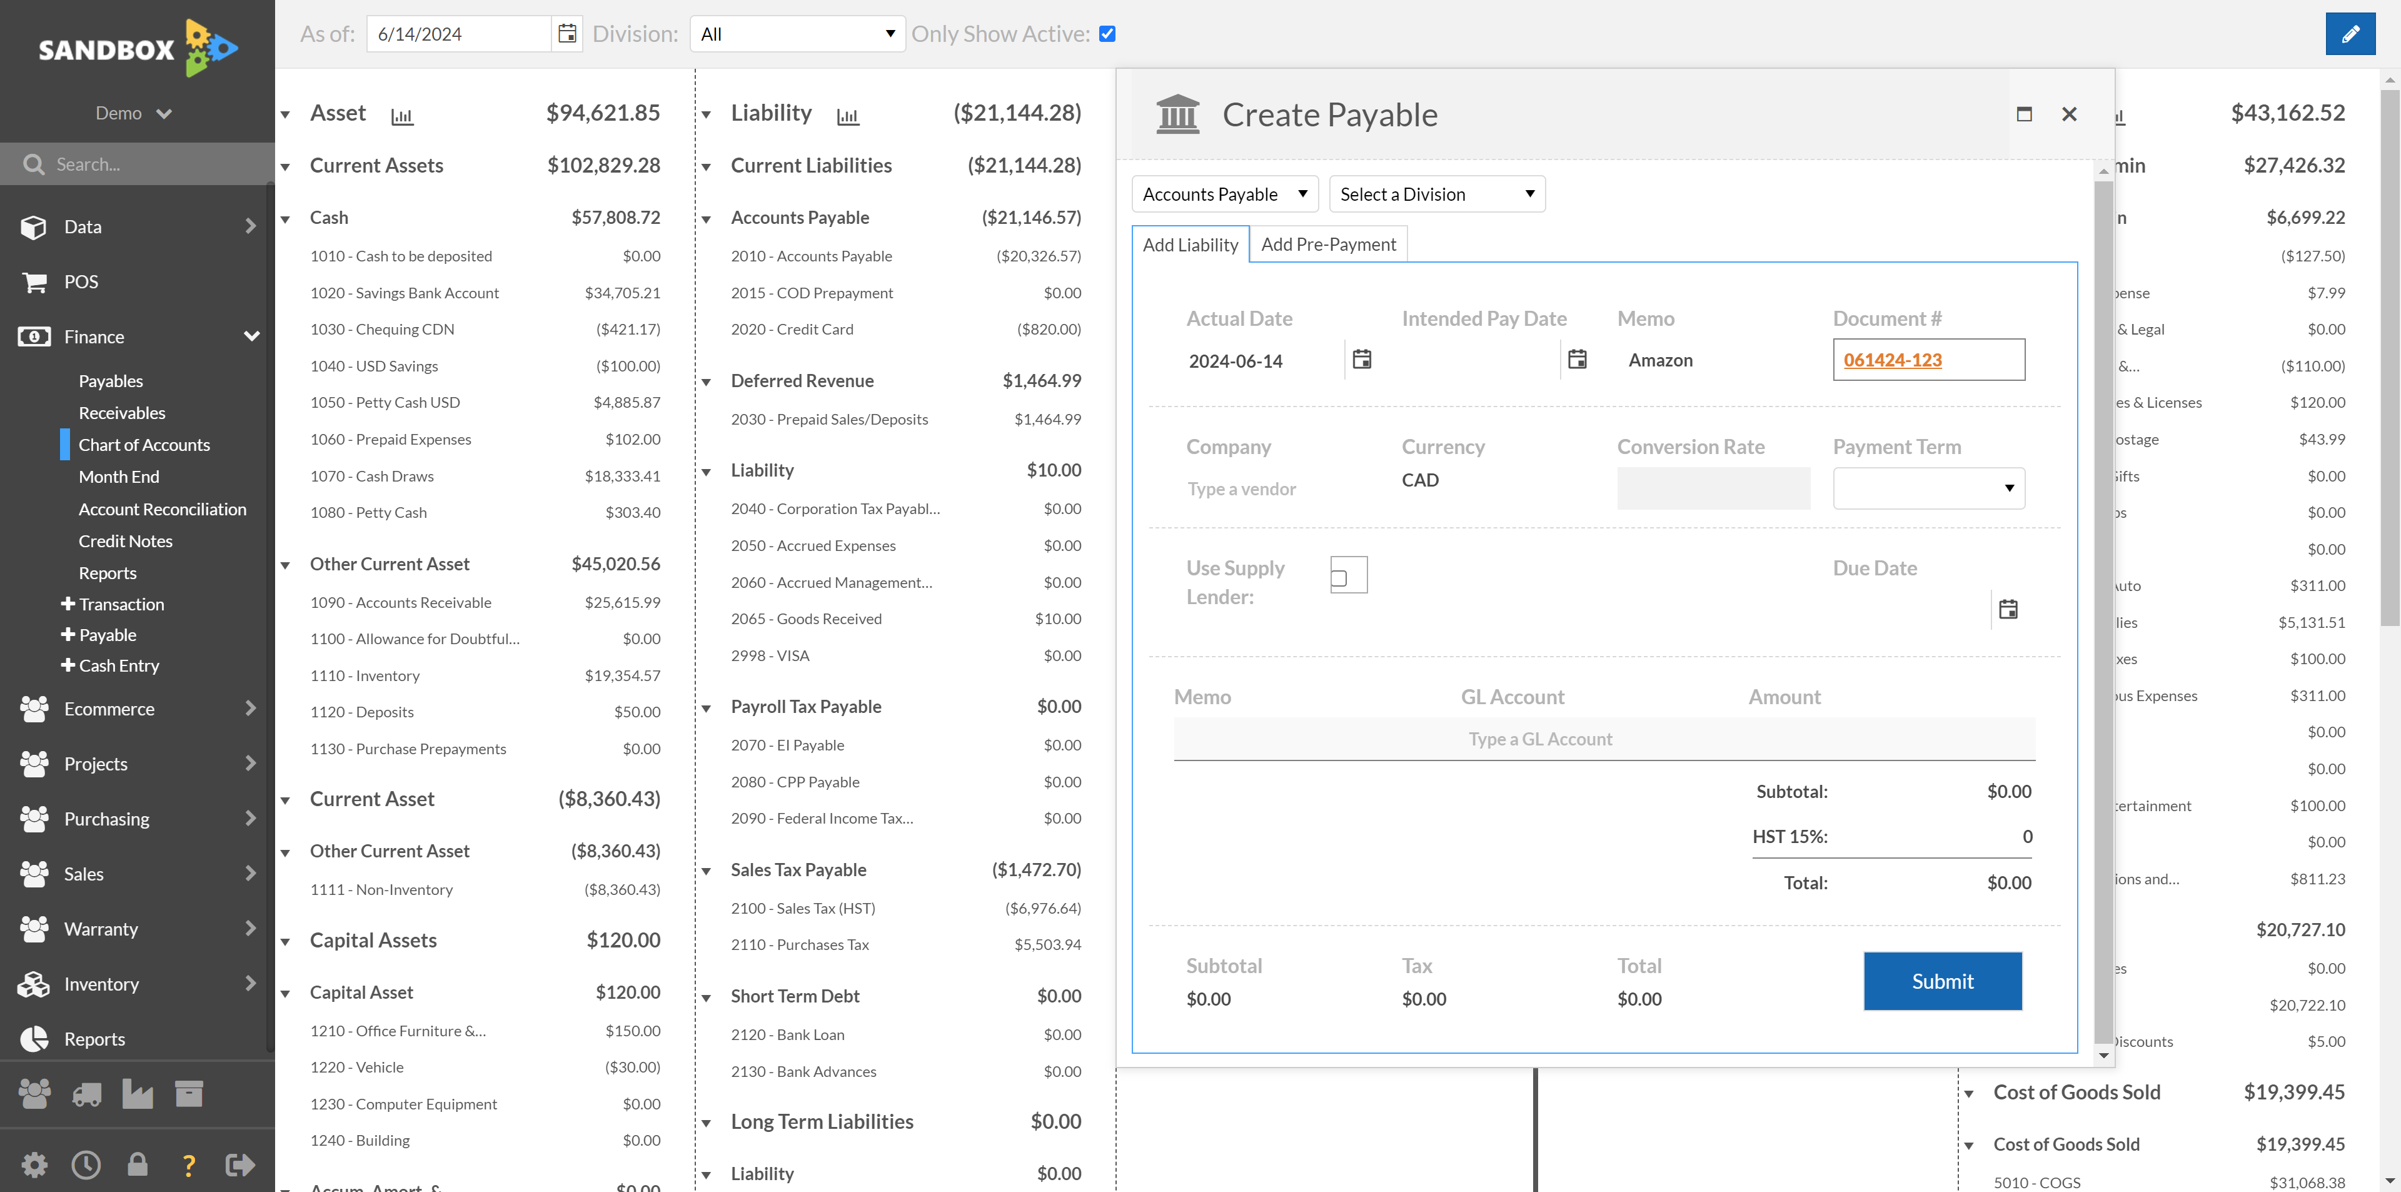2401x1192 pixels.
Task: Open Payables in Finance menu
Action: pos(111,380)
